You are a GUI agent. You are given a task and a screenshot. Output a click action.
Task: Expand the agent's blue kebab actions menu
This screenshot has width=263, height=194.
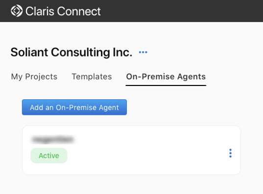(230, 153)
